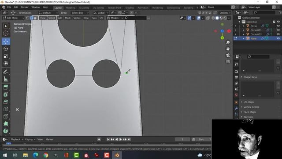Expand the Circle object in the outliner
The height and width of the screenshot is (159, 282).
[x=244, y=26]
